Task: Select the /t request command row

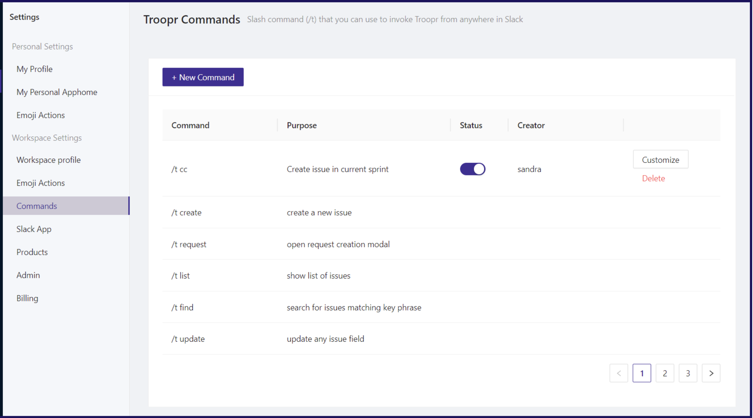Action: pyautogui.click(x=441, y=244)
